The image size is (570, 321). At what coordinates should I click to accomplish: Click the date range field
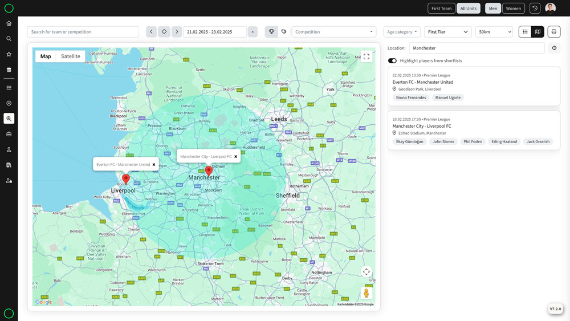[215, 31]
